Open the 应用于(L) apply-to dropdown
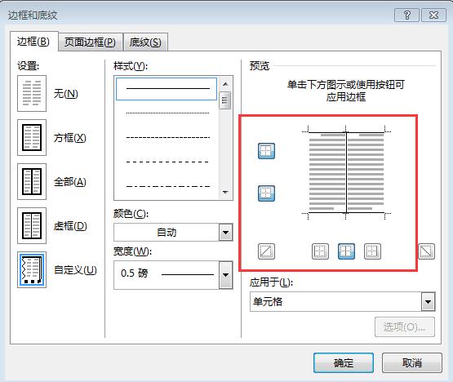 click(x=428, y=302)
